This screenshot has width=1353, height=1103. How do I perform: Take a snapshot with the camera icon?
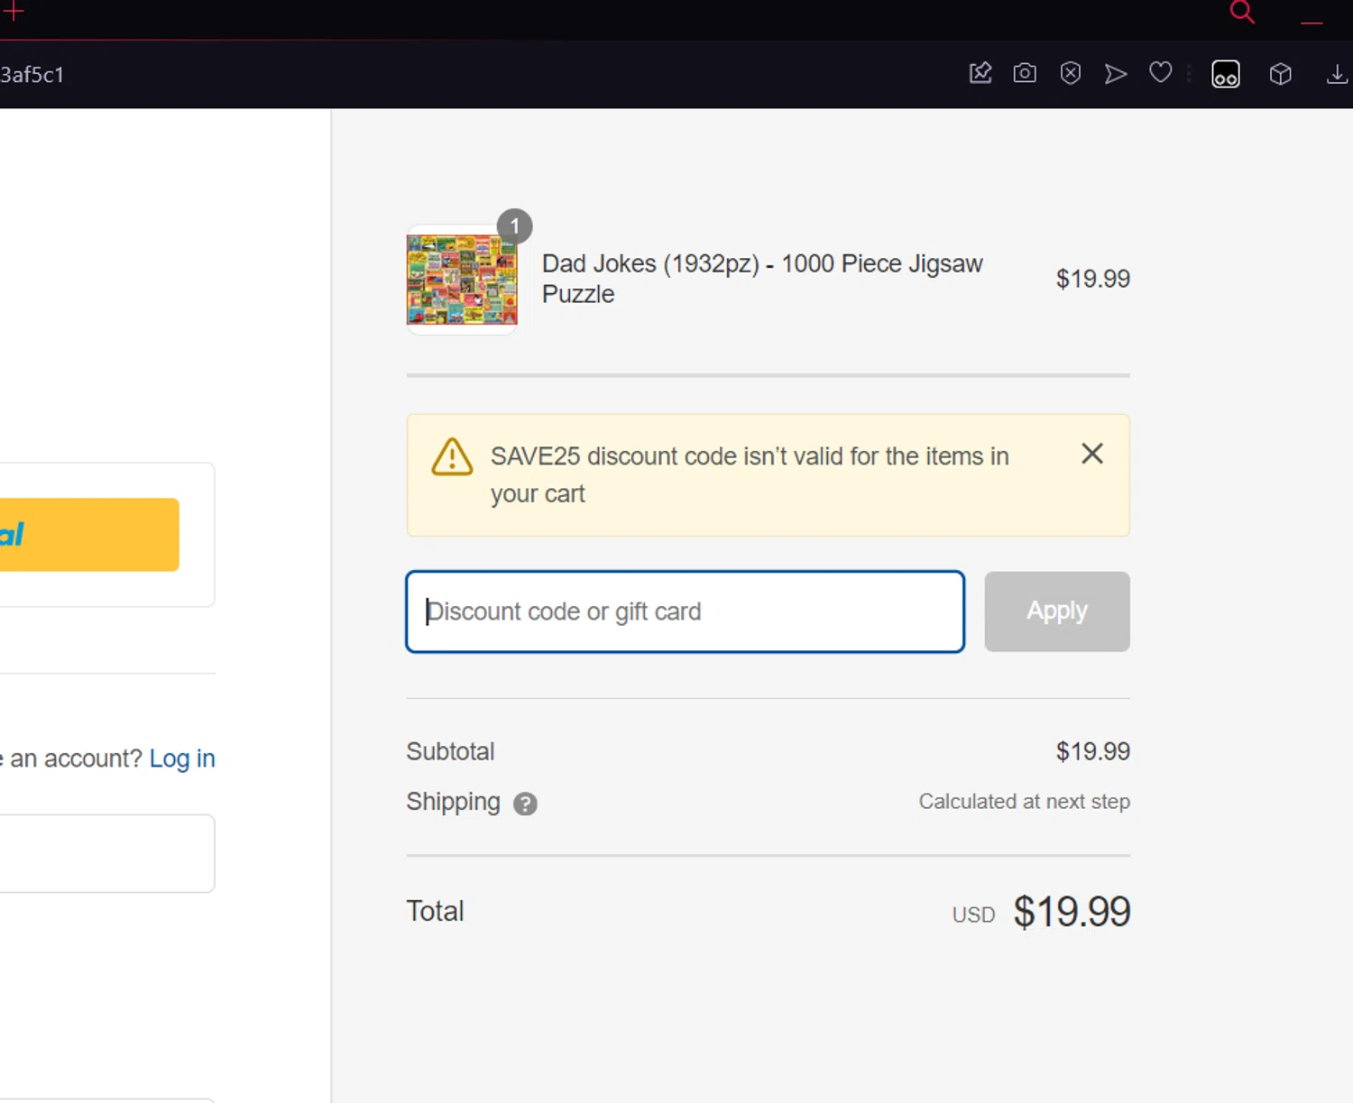point(1025,73)
